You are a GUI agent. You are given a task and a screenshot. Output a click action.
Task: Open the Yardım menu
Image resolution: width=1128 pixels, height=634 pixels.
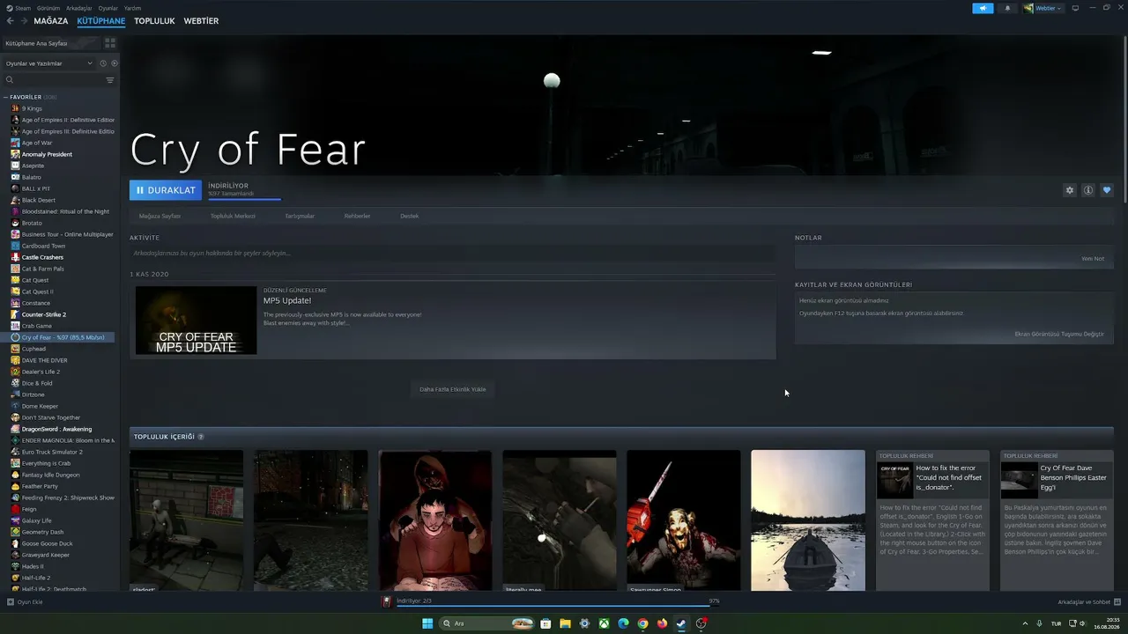point(132,8)
